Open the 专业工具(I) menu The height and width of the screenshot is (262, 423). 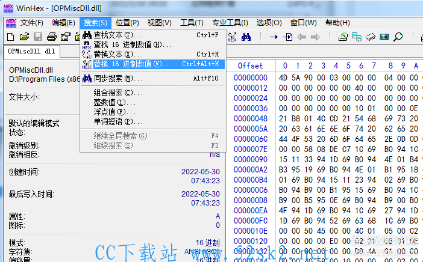[x=230, y=23]
